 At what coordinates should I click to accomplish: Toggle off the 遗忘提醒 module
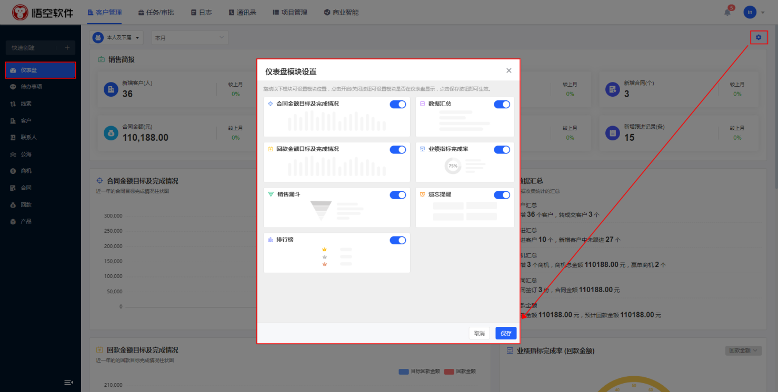pos(502,195)
